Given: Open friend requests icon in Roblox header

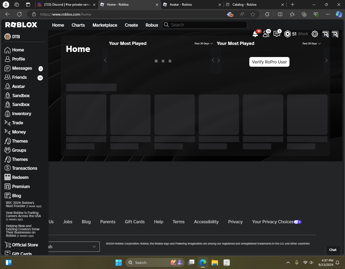Looking at the screenshot, I should [266, 34].
